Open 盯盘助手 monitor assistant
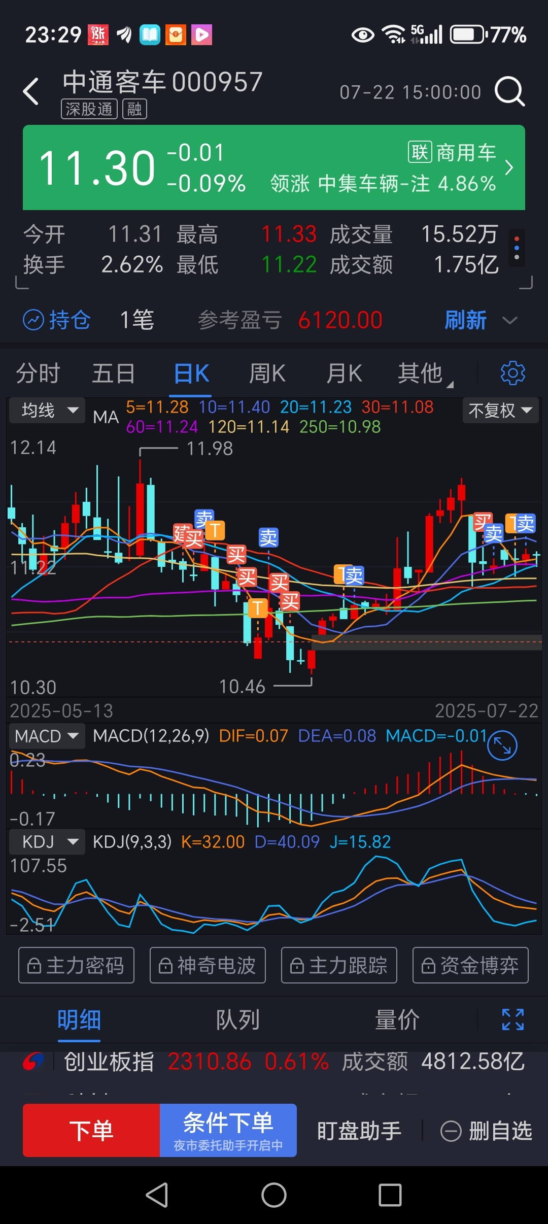The height and width of the screenshot is (1224, 548). coord(359,1131)
